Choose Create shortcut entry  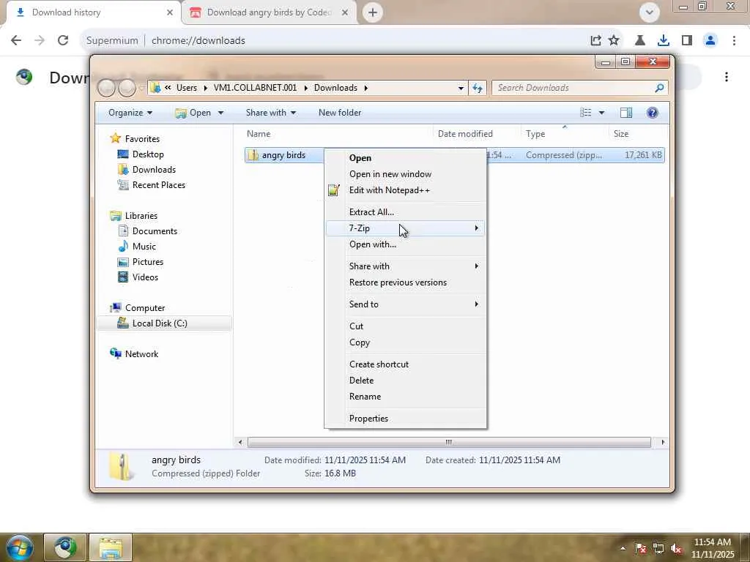click(406, 364)
